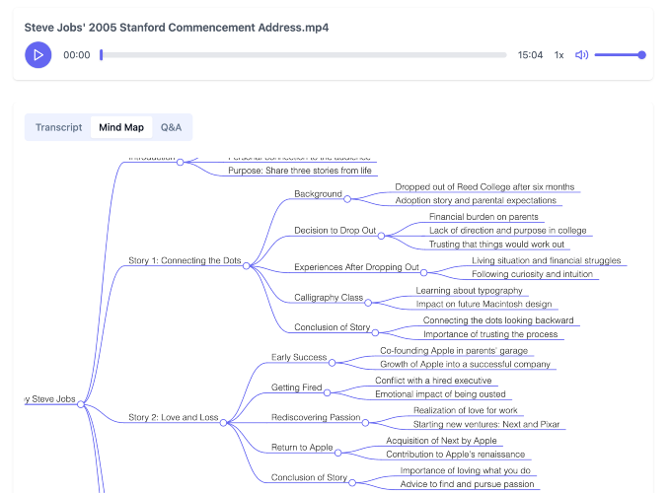Collapse Story 1 Conclusion of Story circle
The width and height of the screenshot is (669, 493).
(x=375, y=332)
